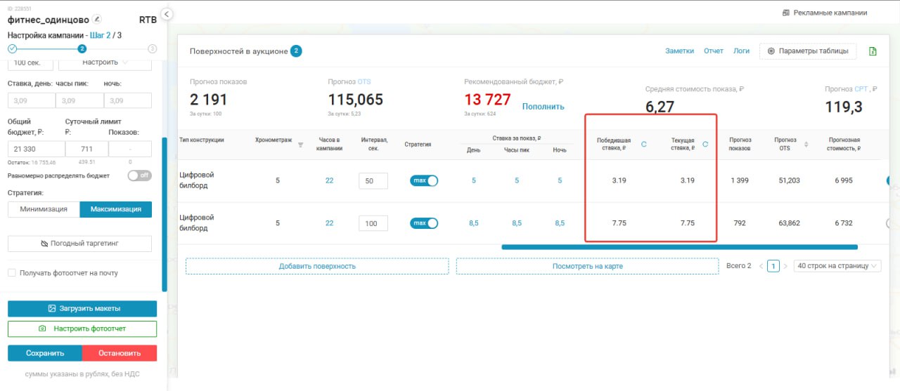Click Добавить поверхность button

[317, 266]
